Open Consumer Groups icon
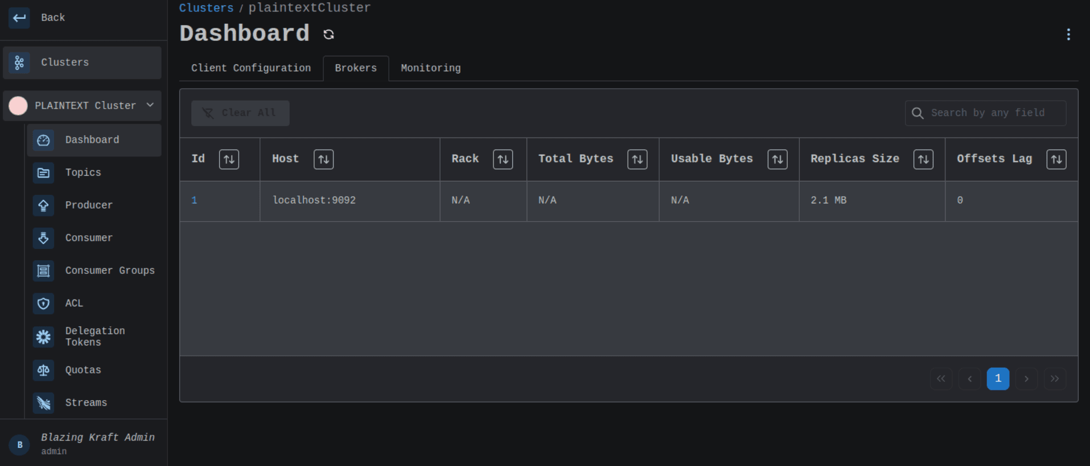 click(x=43, y=271)
